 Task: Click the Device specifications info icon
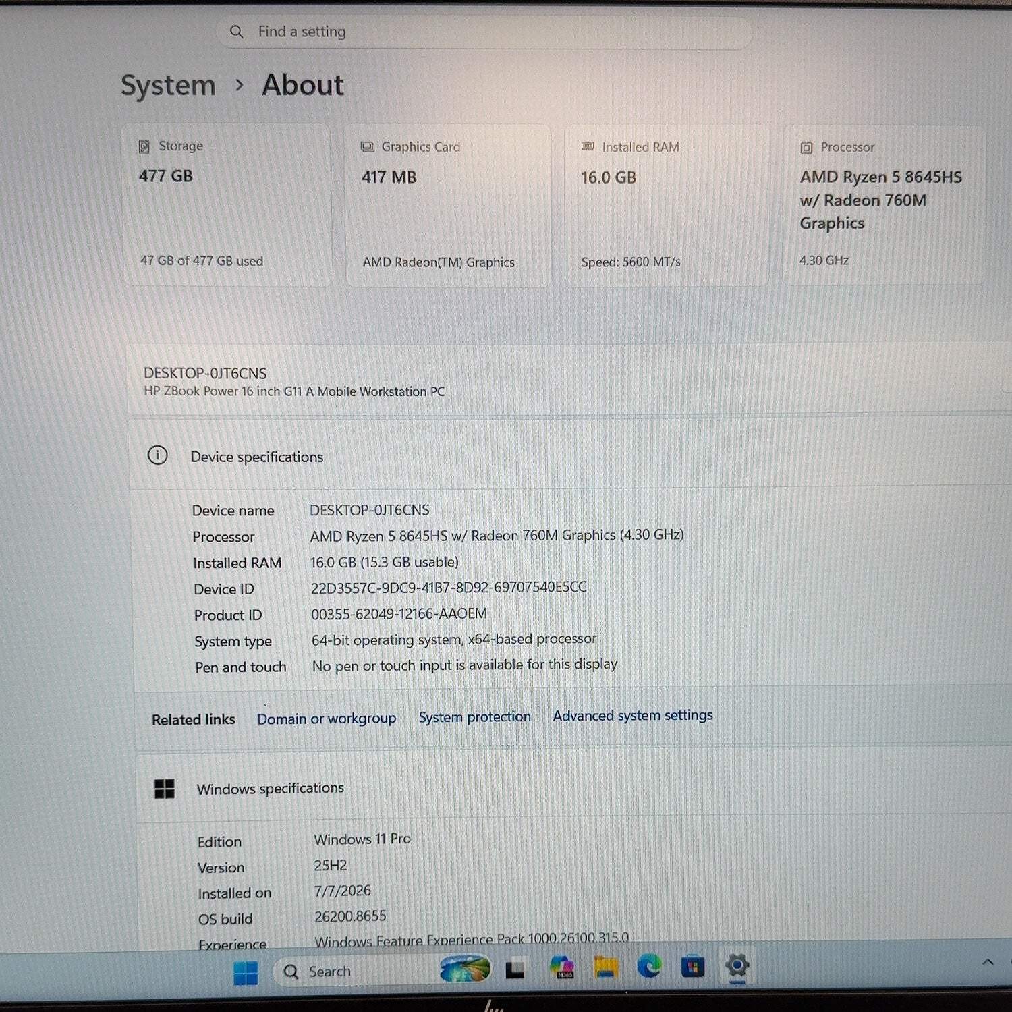tap(158, 455)
